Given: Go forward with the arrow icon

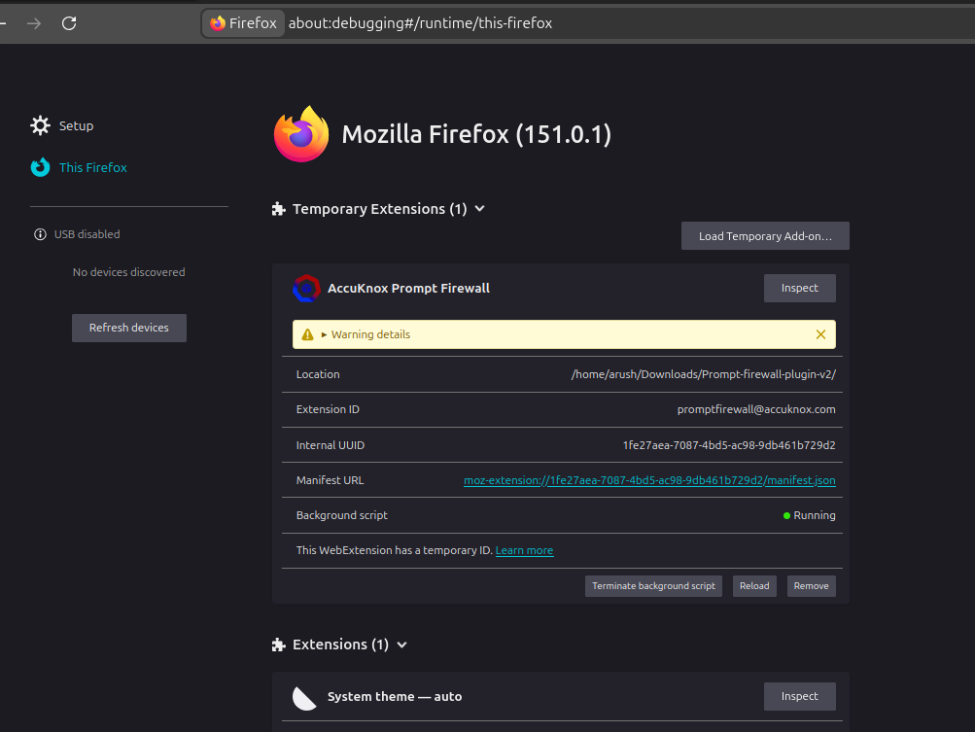Looking at the screenshot, I should [x=34, y=23].
